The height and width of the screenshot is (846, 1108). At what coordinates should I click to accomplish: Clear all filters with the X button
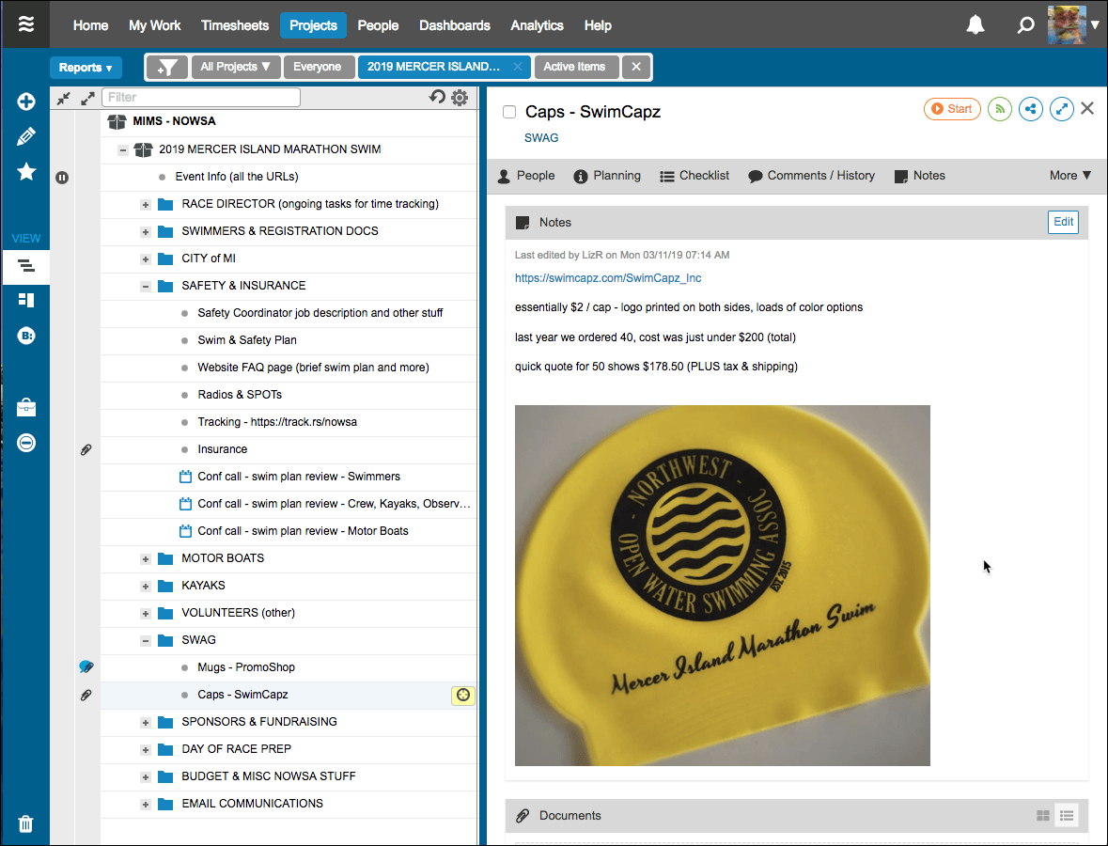[636, 67]
